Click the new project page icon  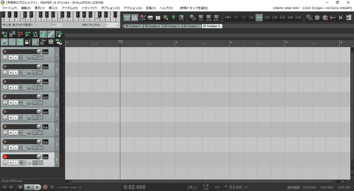12,34
